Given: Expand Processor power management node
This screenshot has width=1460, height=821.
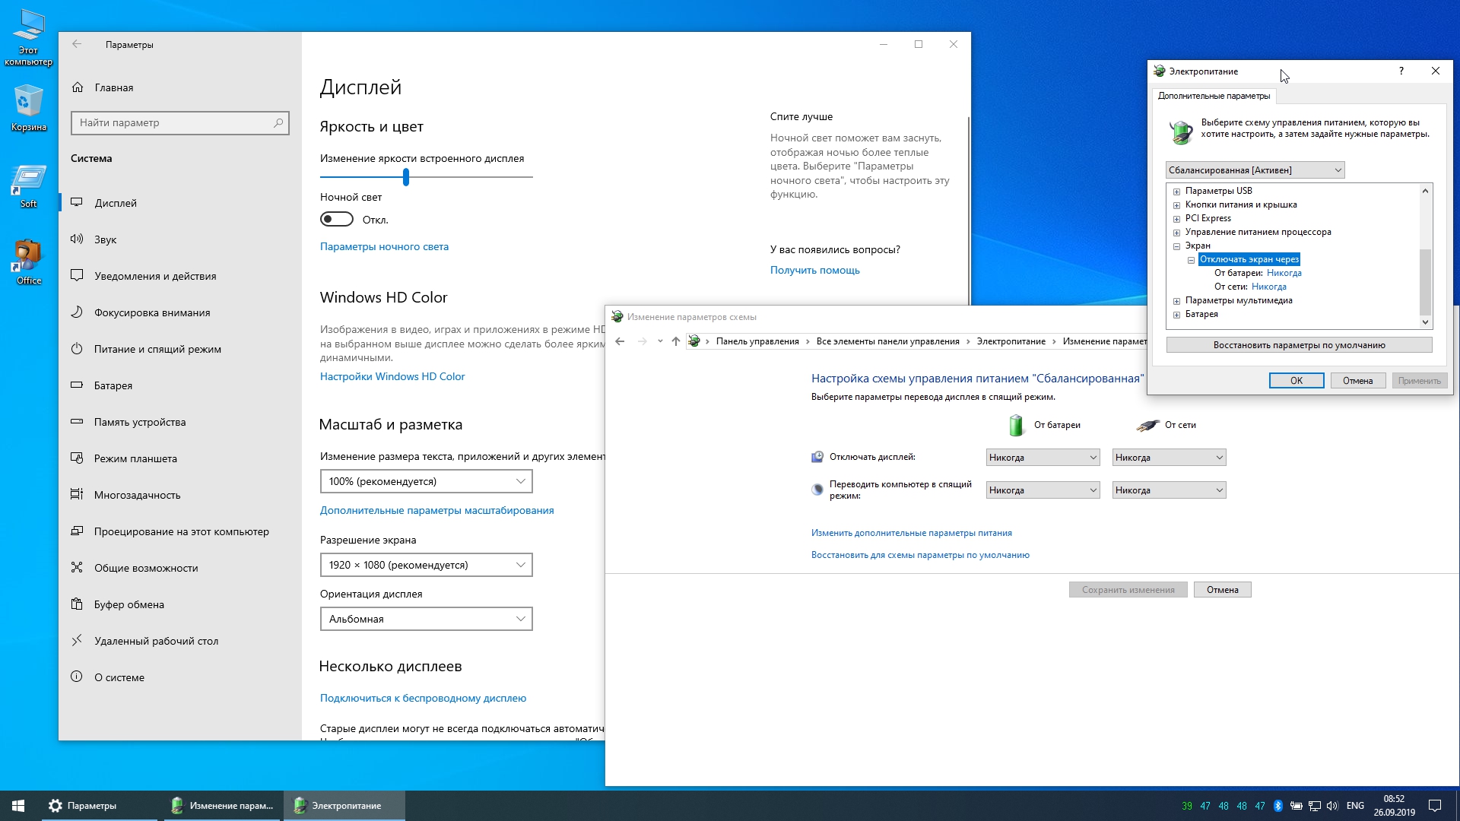Looking at the screenshot, I should (1176, 233).
